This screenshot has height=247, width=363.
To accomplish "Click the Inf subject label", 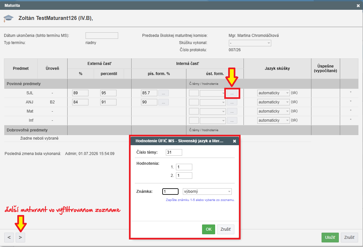I will [x=31, y=120].
